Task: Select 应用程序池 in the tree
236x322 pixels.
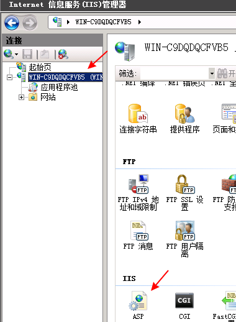Action: point(59,87)
